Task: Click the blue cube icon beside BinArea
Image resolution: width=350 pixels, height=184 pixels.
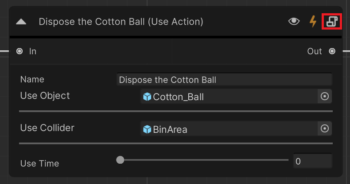Action: pyautogui.click(x=147, y=129)
